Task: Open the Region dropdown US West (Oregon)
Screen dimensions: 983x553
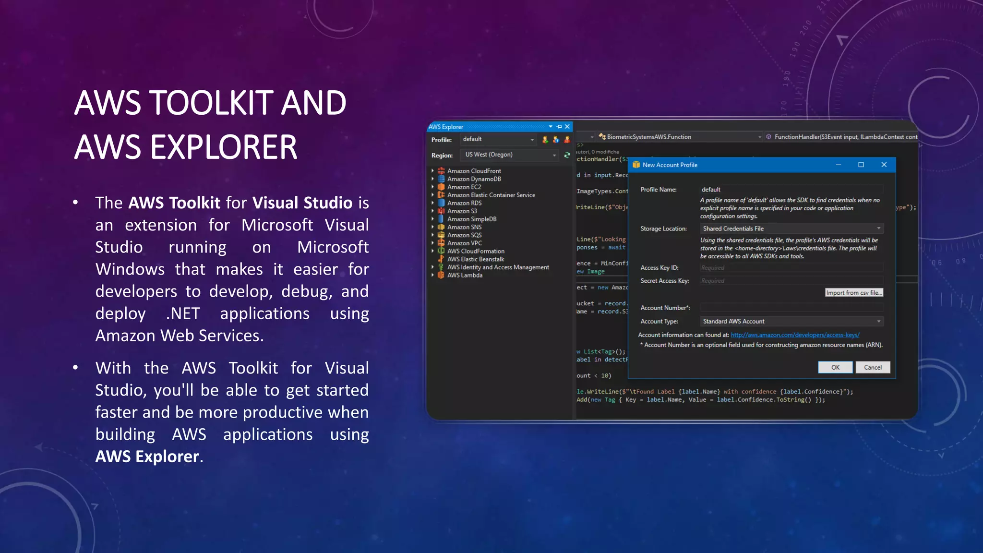Action: (x=510, y=155)
